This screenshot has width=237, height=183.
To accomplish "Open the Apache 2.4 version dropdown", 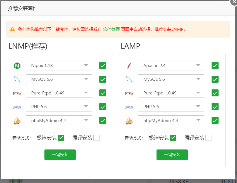I will pos(171,66).
